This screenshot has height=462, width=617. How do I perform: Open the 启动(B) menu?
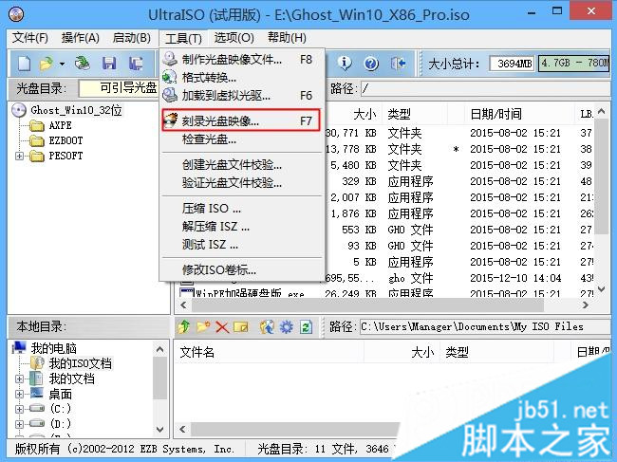(x=131, y=38)
